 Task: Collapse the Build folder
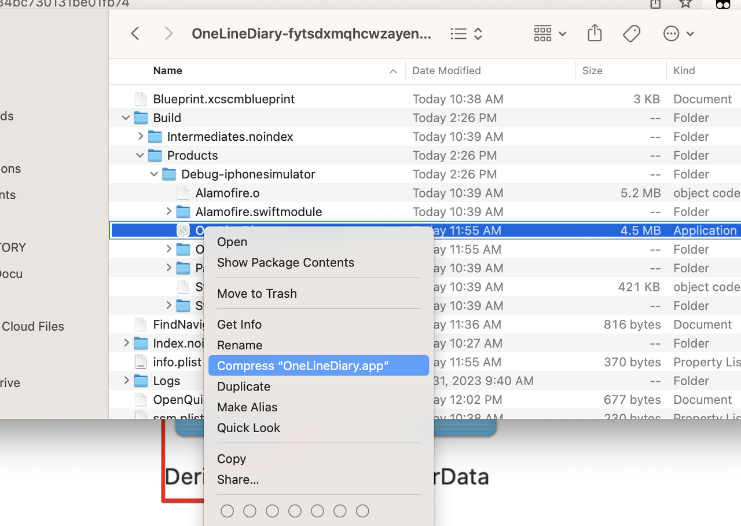pyautogui.click(x=126, y=118)
